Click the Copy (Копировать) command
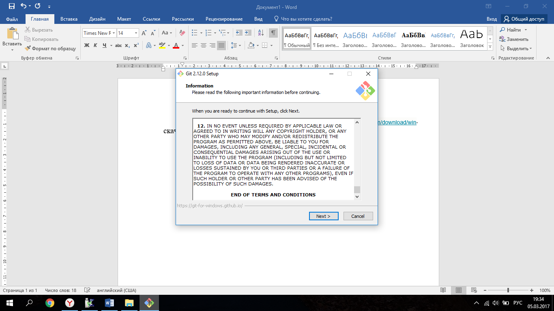Screen dimensions: 554x311 41,39
